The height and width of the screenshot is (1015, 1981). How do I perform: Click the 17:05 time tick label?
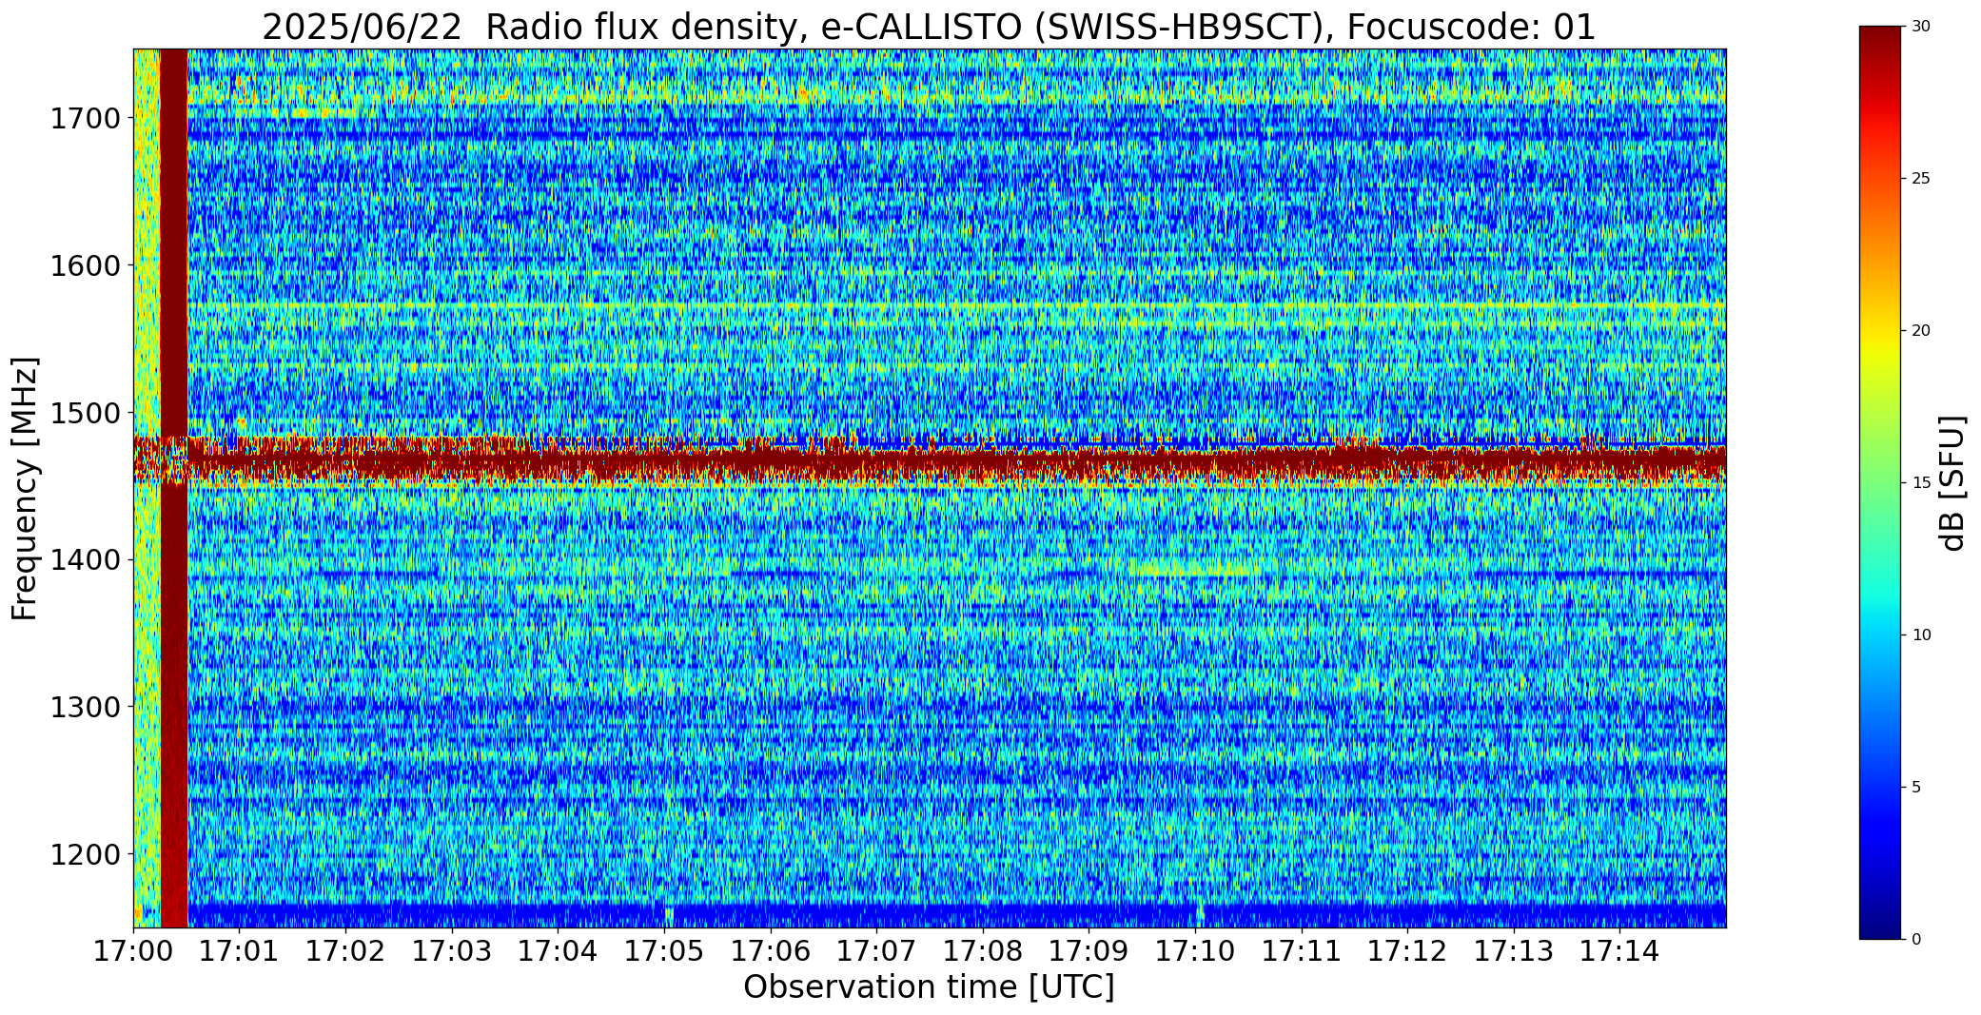(x=664, y=951)
